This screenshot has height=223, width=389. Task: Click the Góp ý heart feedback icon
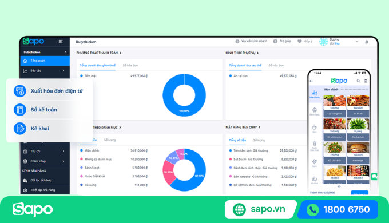coord(300,41)
